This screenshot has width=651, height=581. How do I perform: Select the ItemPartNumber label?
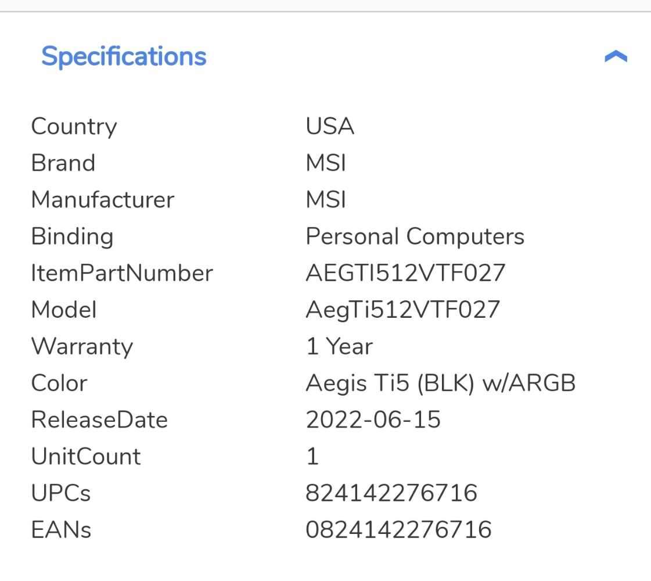(x=122, y=273)
